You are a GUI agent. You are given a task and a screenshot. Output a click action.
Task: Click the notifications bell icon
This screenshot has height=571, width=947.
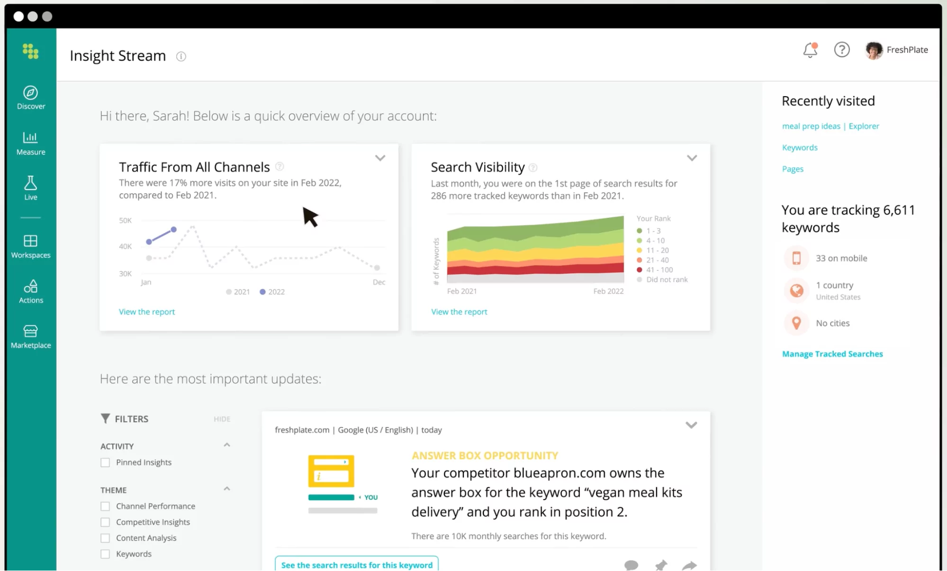[x=810, y=50]
